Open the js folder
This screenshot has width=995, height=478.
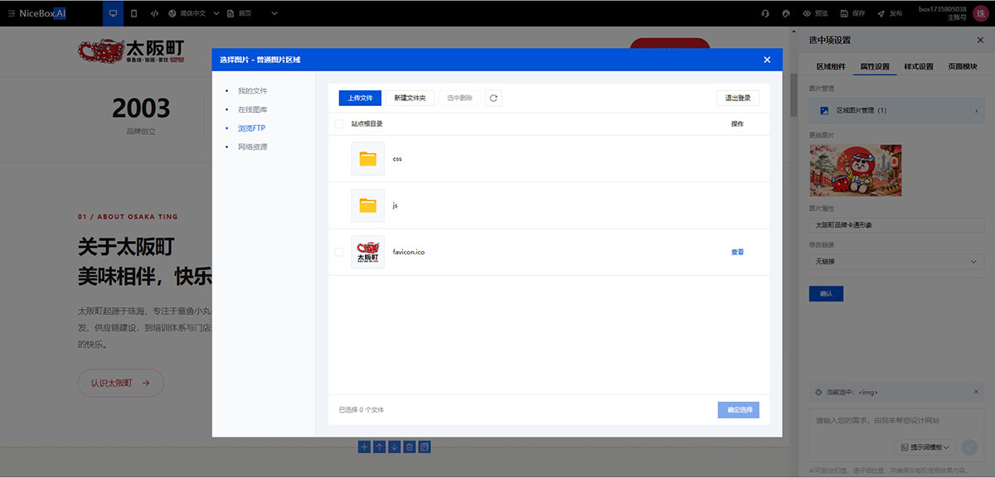click(x=367, y=205)
